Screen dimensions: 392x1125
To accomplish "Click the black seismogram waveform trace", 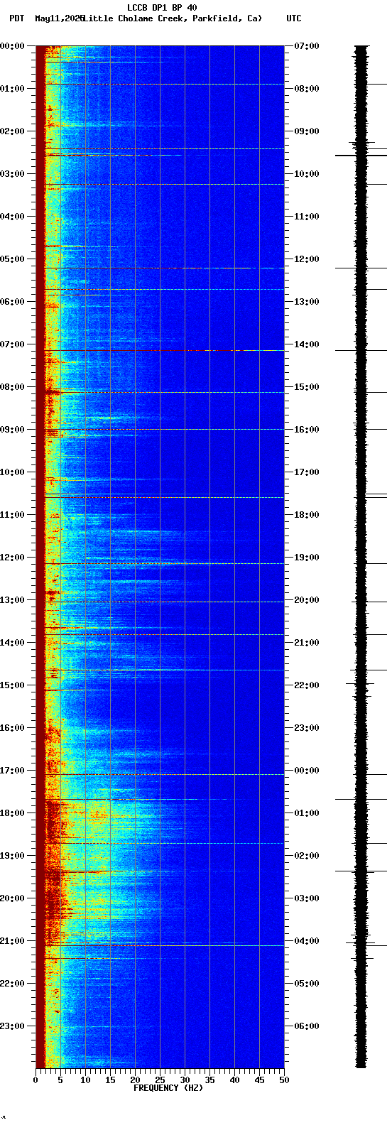I will click(361, 557).
